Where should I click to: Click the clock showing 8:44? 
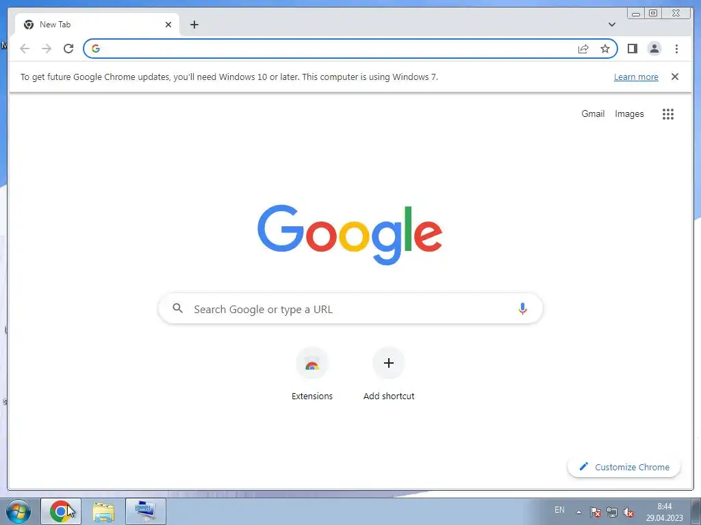tap(664, 512)
